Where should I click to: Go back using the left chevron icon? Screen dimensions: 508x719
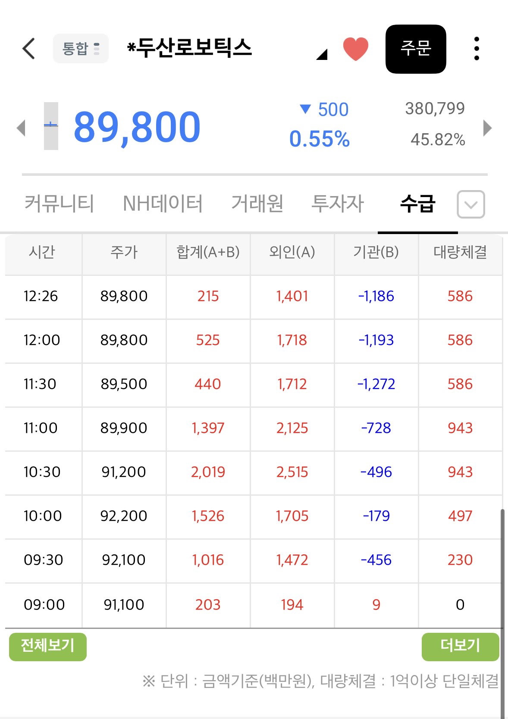click(28, 48)
